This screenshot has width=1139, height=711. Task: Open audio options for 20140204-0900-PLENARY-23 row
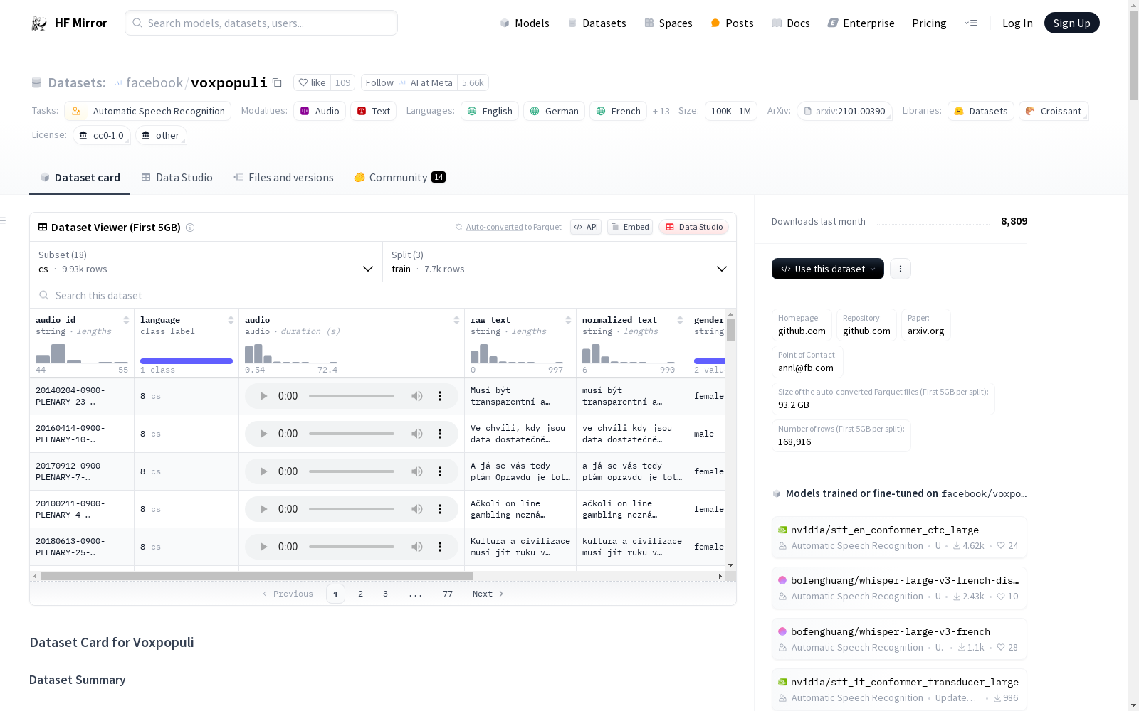[440, 396]
